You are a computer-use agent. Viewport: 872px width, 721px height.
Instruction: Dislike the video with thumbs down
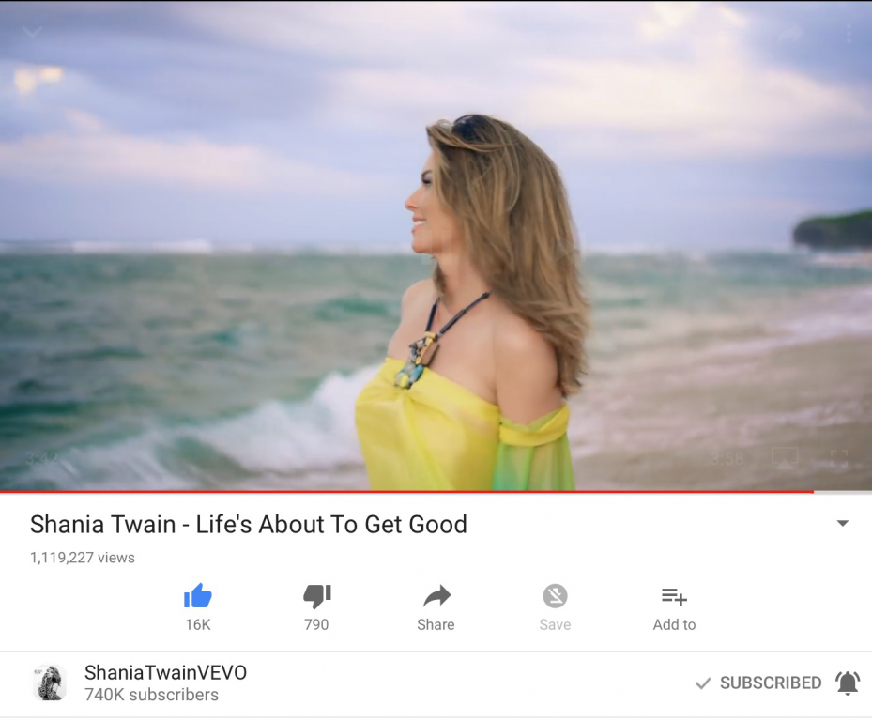click(x=317, y=596)
